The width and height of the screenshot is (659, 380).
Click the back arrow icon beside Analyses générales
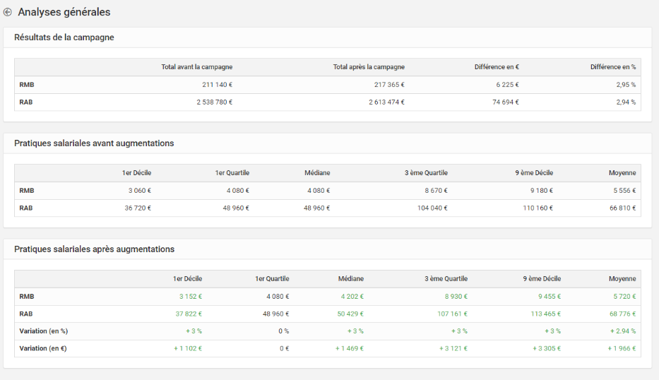pos(8,12)
